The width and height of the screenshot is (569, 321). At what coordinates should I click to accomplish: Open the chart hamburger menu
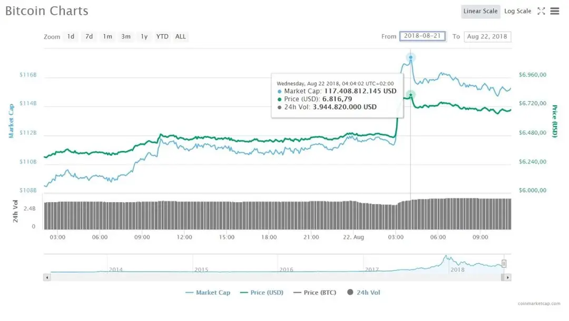pos(554,11)
